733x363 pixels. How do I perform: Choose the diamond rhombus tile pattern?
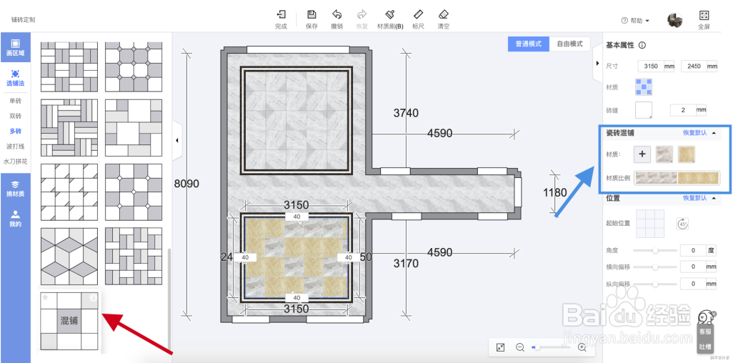pos(69,257)
